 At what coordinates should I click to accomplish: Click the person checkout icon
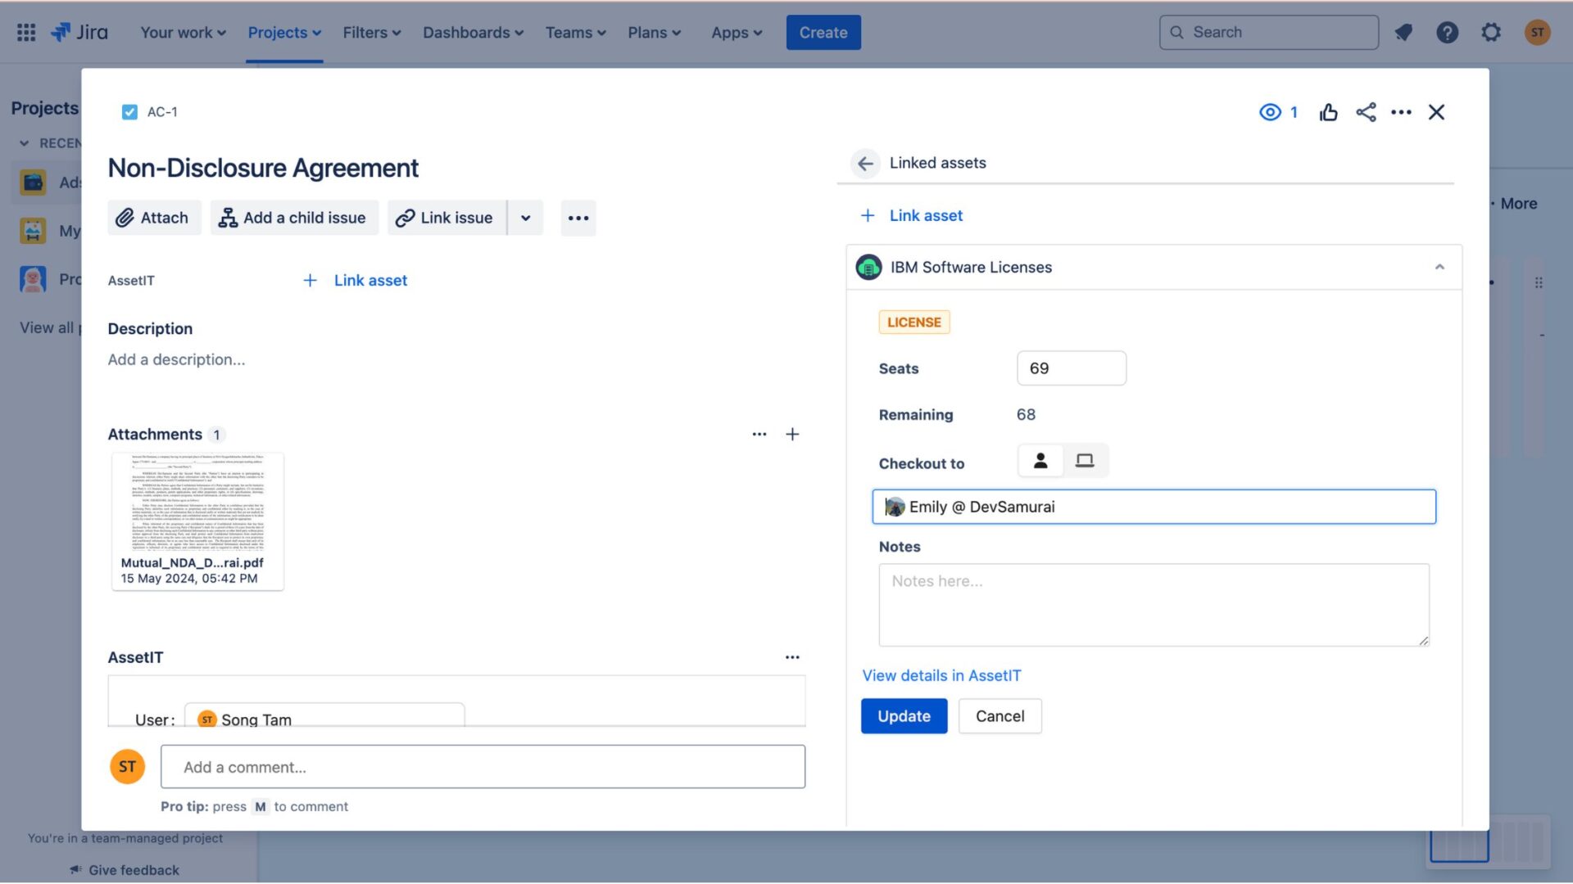point(1040,458)
